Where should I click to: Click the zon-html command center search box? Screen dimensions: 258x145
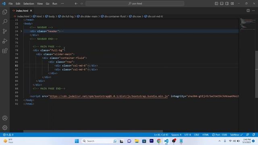135,4
